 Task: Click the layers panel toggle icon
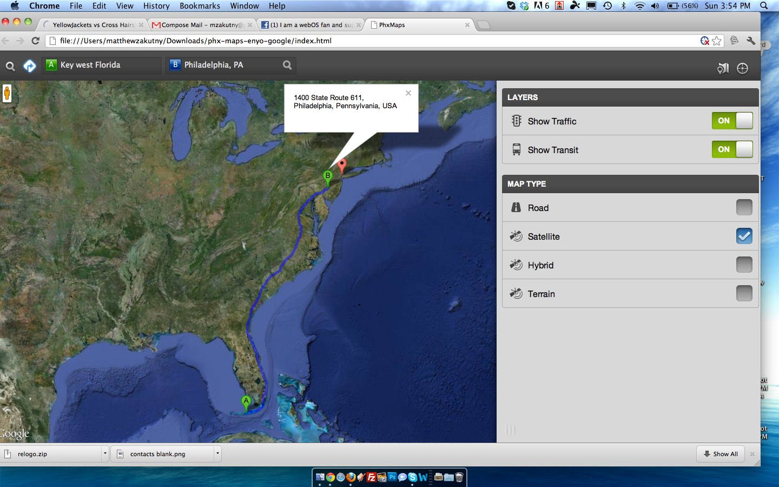(x=723, y=68)
